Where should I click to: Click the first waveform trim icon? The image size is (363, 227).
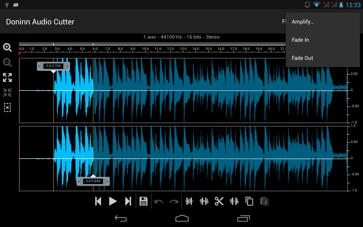pyautogui.click(x=189, y=201)
